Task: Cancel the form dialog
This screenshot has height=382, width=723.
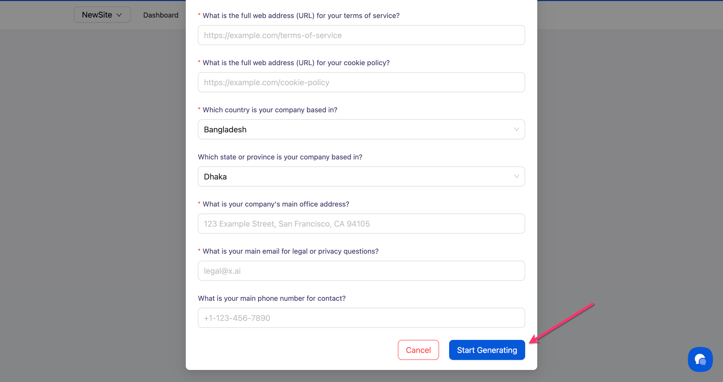Action: coord(418,350)
